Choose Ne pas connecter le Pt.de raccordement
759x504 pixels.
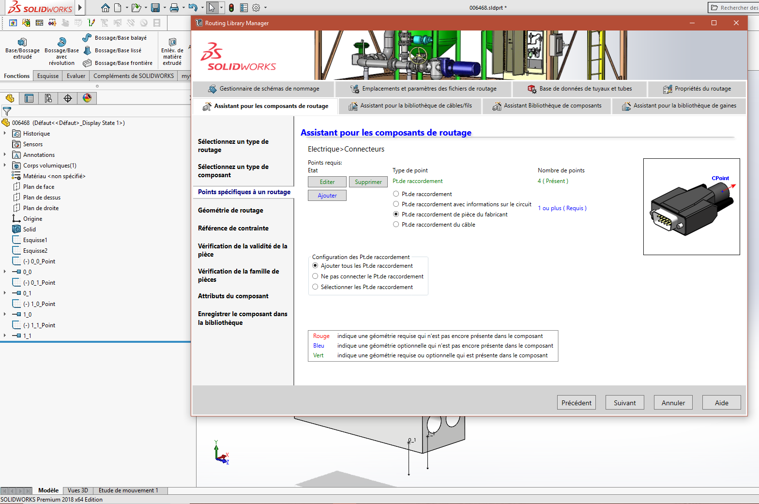[315, 276]
